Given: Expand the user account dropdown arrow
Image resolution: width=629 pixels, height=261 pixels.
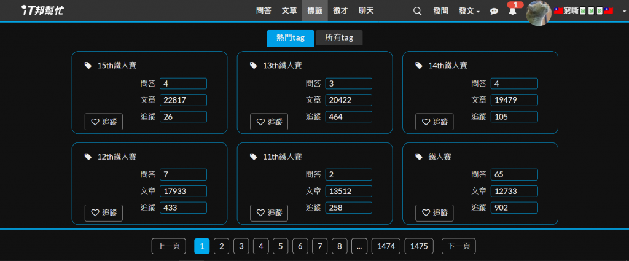Looking at the screenshot, I should tap(624, 11).
